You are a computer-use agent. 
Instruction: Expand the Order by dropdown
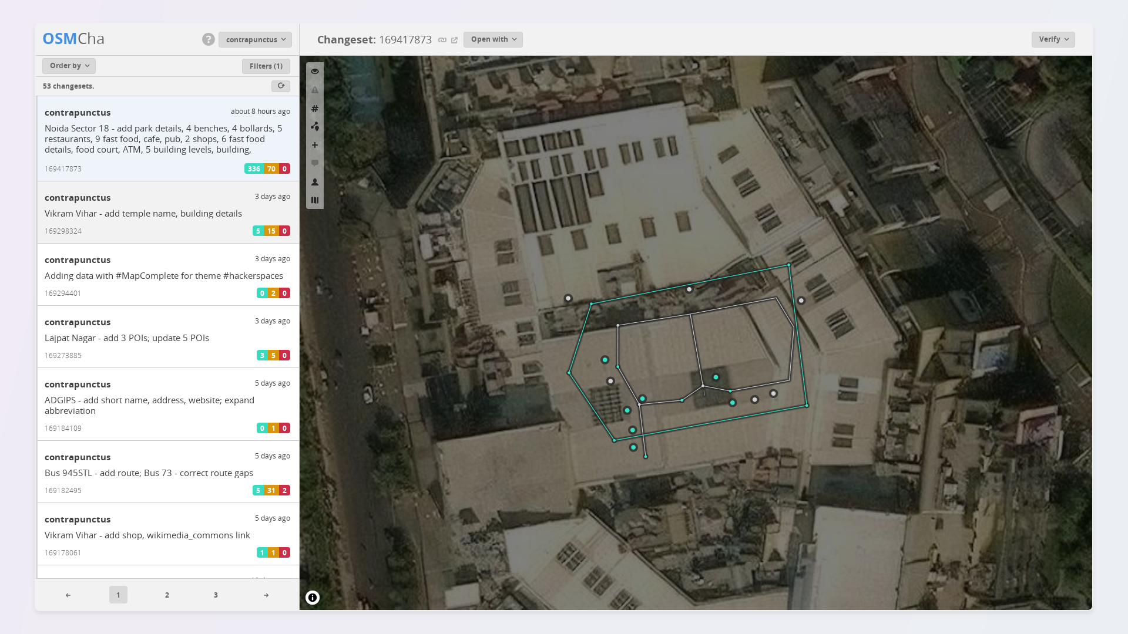(69, 66)
